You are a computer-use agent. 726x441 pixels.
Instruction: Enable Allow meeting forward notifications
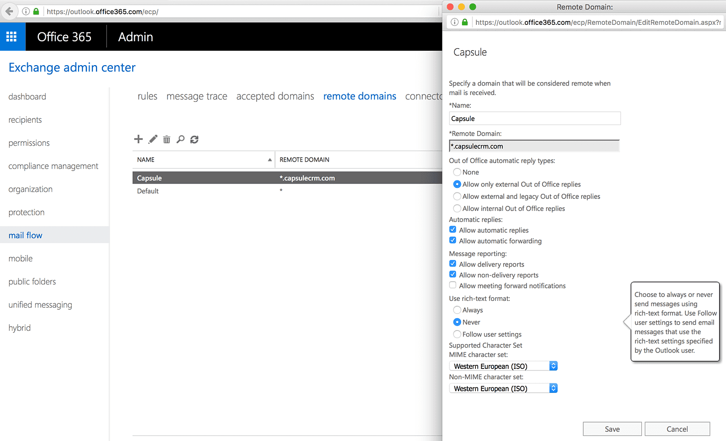click(453, 285)
